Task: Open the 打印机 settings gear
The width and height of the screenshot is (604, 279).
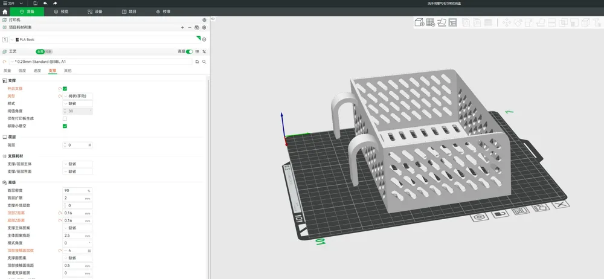Action: point(204,20)
